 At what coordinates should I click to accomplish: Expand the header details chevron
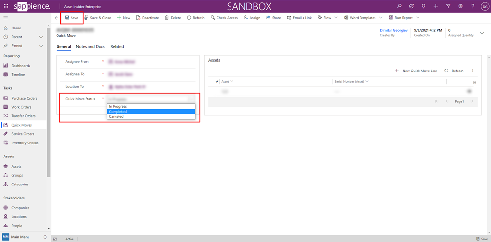[x=482, y=33]
